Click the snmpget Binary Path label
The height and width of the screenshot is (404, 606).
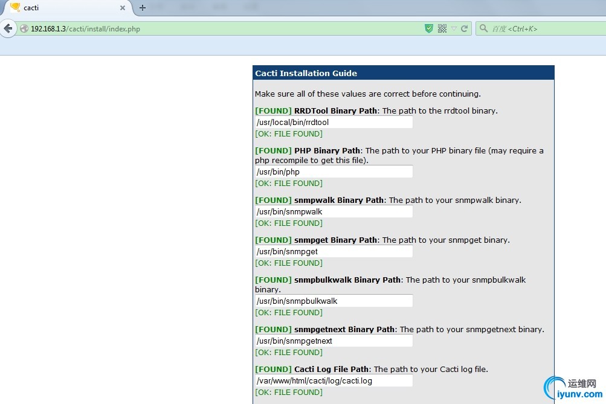pyautogui.click(x=335, y=240)
